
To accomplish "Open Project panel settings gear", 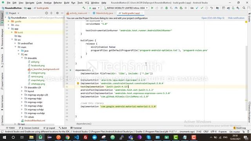I will click(57, 13).
